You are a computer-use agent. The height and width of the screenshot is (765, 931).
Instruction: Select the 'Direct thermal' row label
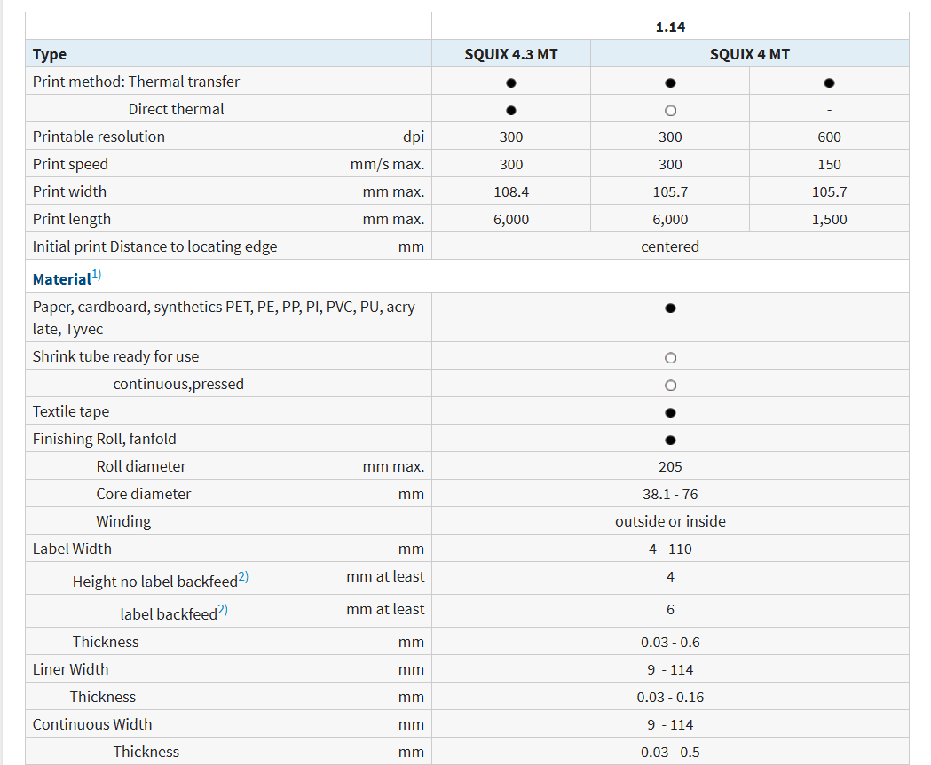(177, 109)
